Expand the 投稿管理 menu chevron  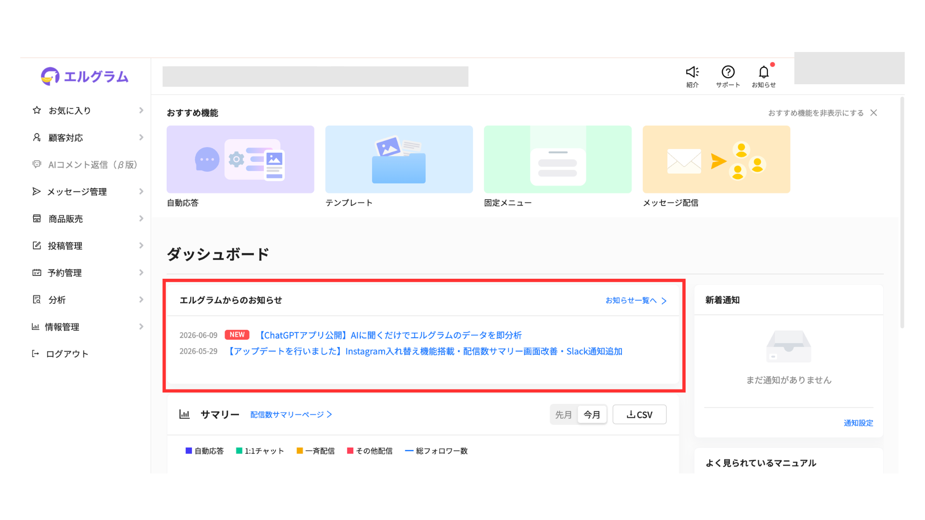[141, 246]
